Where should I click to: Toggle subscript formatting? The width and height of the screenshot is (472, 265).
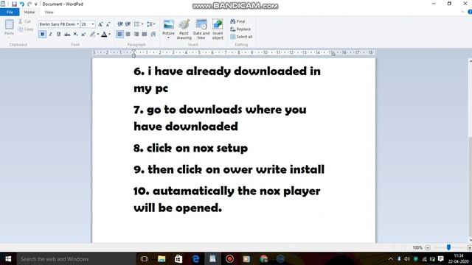[x=75, y=35]
